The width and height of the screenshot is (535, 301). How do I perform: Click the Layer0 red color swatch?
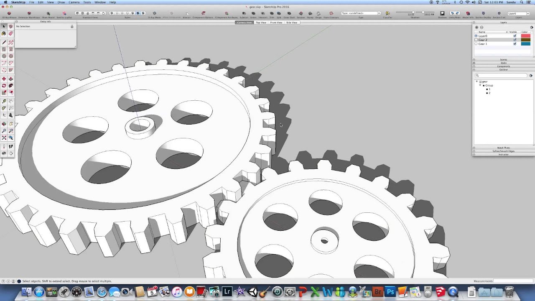point(525,36)
